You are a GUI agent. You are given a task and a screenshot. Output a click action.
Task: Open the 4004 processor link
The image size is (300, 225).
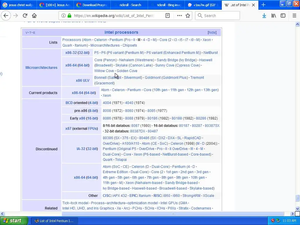(x=107, y=103)
